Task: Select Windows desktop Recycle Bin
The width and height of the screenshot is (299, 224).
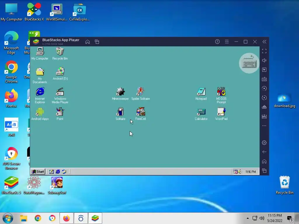Action: click(284, 185)
